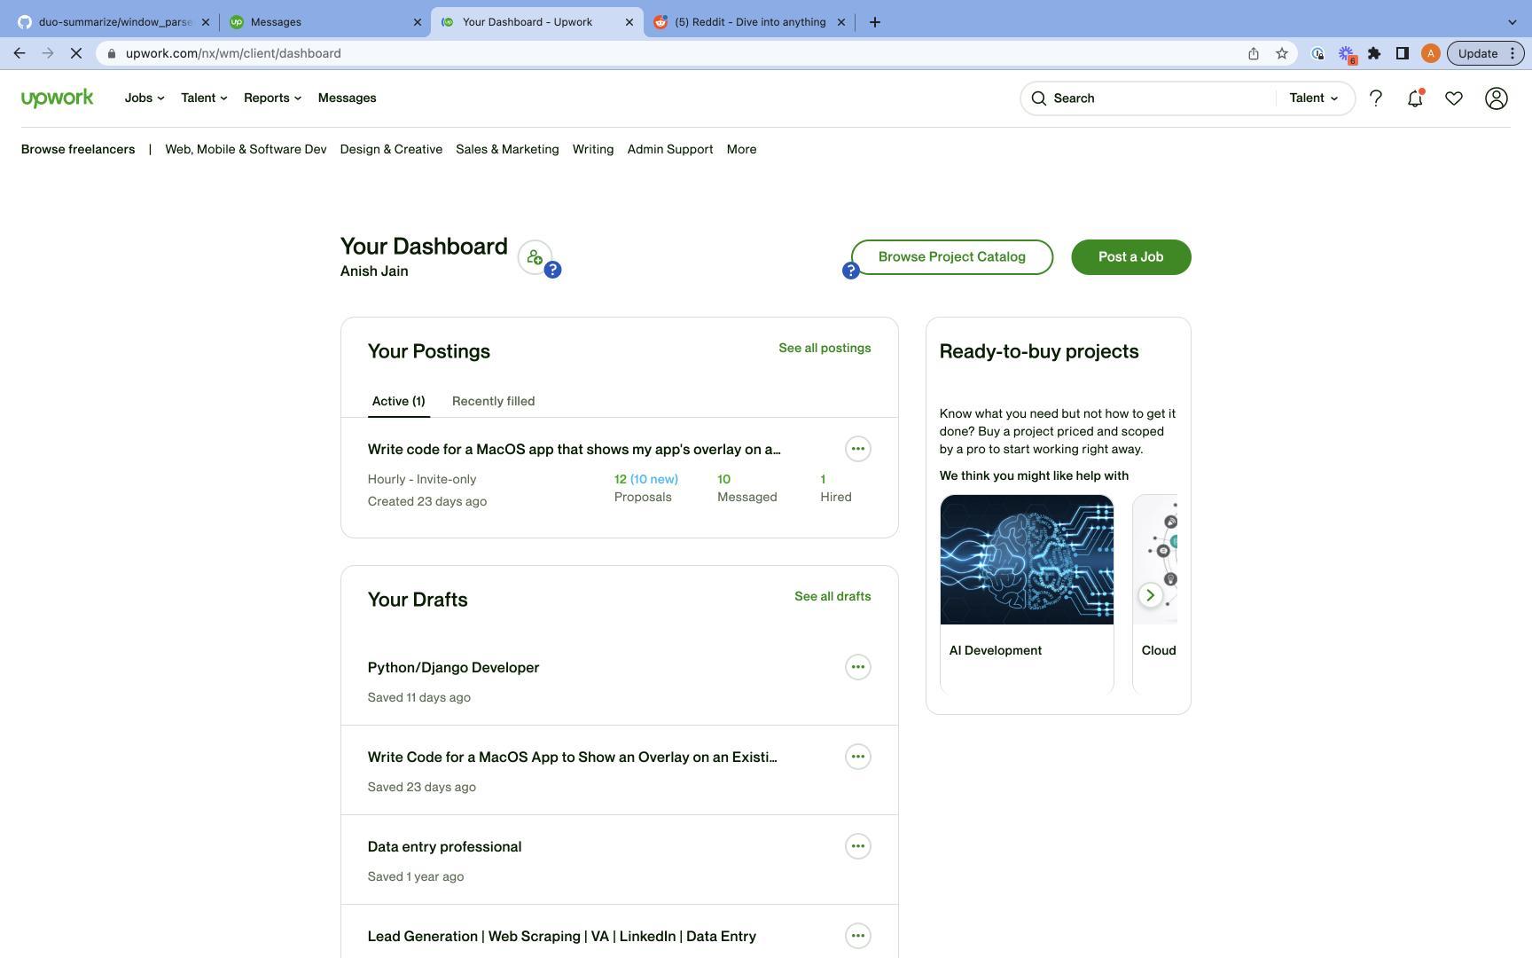
Task: Open options menu for Write Code for a MacOS App draft
Action: (857, 757)
